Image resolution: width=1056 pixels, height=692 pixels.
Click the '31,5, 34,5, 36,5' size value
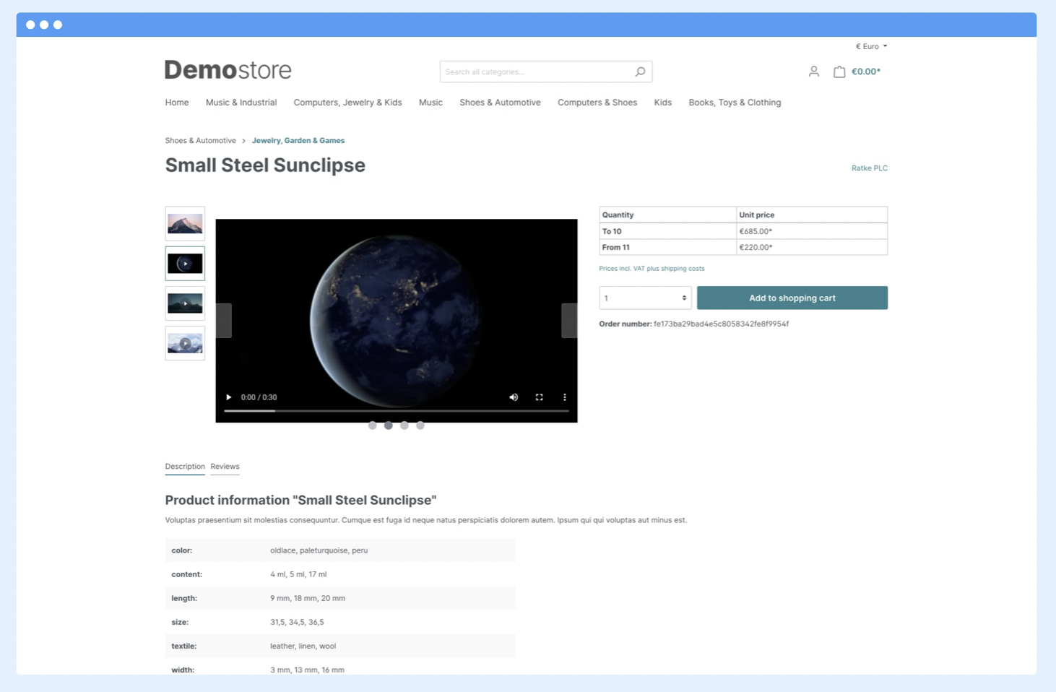(297, 622)
